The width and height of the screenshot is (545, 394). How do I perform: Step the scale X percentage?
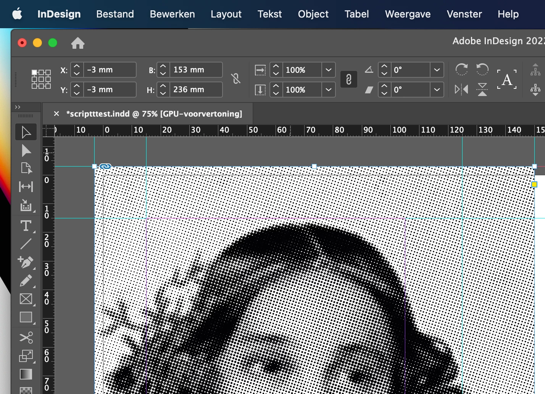(276, 70)
